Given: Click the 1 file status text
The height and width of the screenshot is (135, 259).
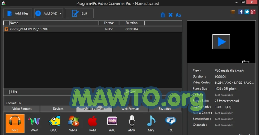Looking at the screenshot, I should 14,92.
